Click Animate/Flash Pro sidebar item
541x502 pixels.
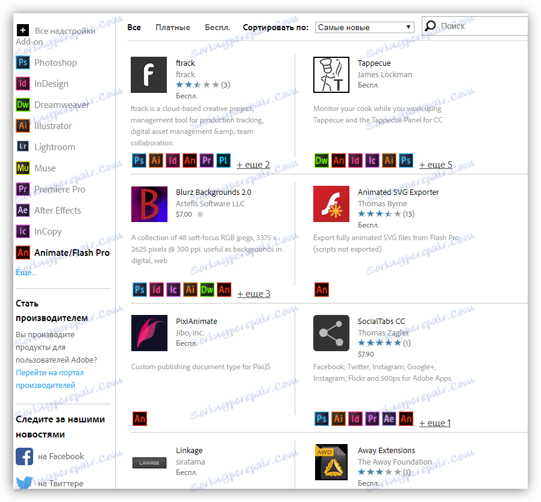click(x=63, y=253)
